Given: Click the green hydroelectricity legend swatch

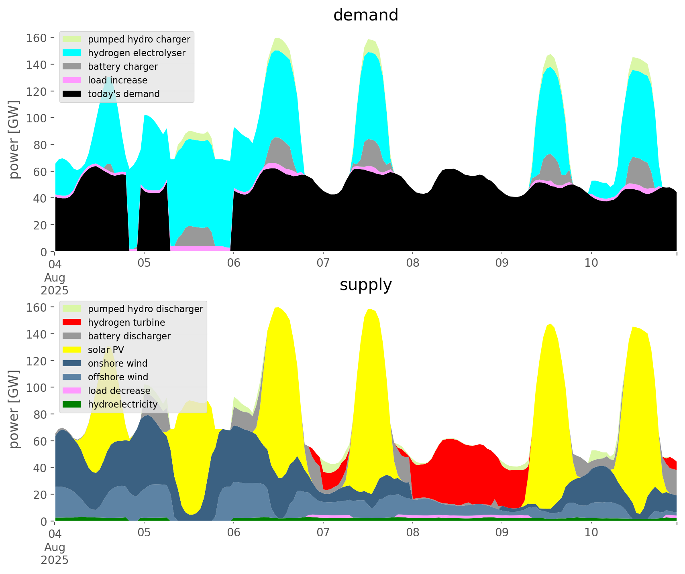Looking at the screenshot, I should [x=72, y=404].
